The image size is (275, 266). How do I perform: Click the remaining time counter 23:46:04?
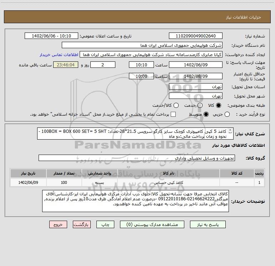pos(66,65)
